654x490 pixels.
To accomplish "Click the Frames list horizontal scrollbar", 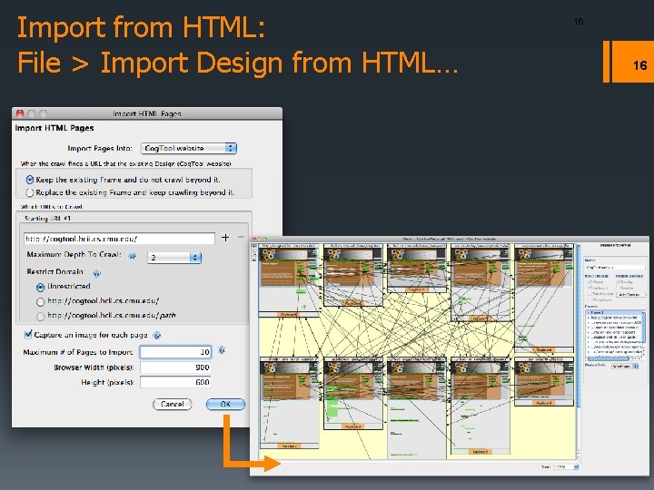I will (608, 358).
